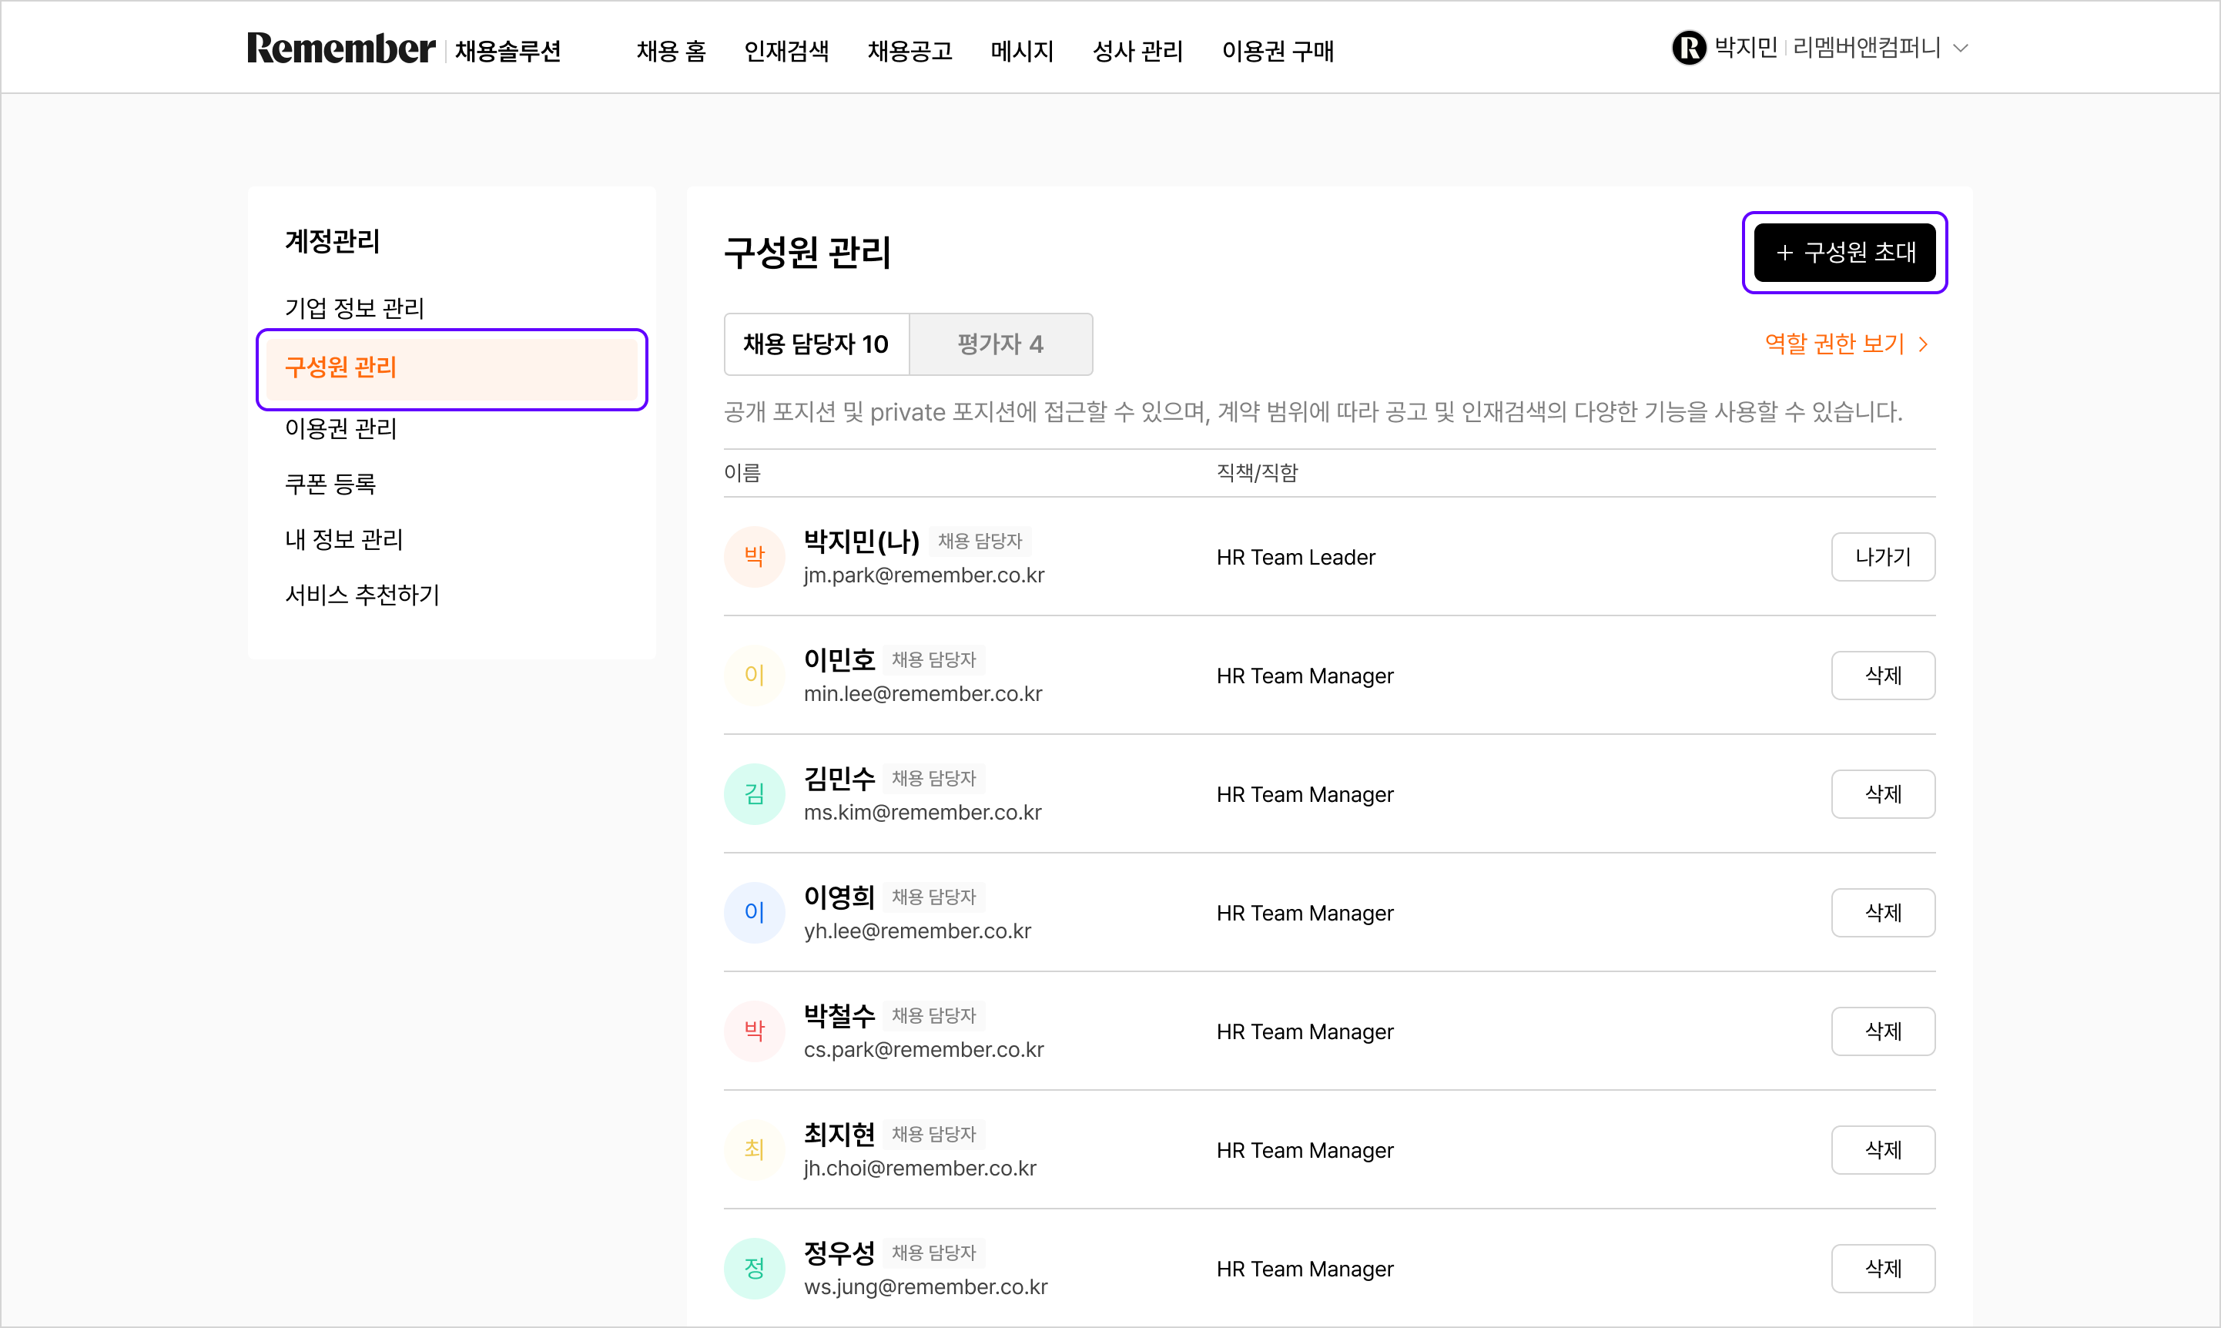Select 구성원 관리 in sidebar

452,367
